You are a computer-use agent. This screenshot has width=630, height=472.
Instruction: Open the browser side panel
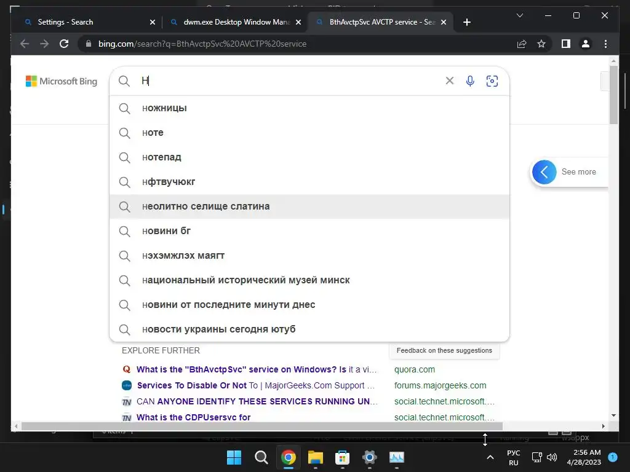pyautogui.click(x=566, y=44)
